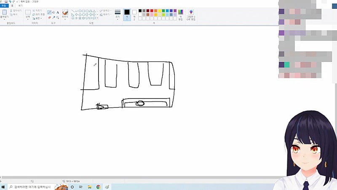This screenshot has height=190, width=337.
Task: Expand the shapes gallery more arrow
Action: [x=97, y=18]
